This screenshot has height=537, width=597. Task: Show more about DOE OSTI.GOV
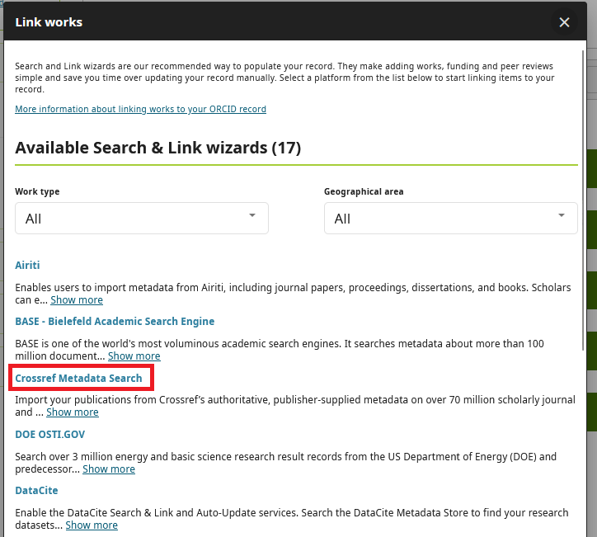click(x=108, y=469)
